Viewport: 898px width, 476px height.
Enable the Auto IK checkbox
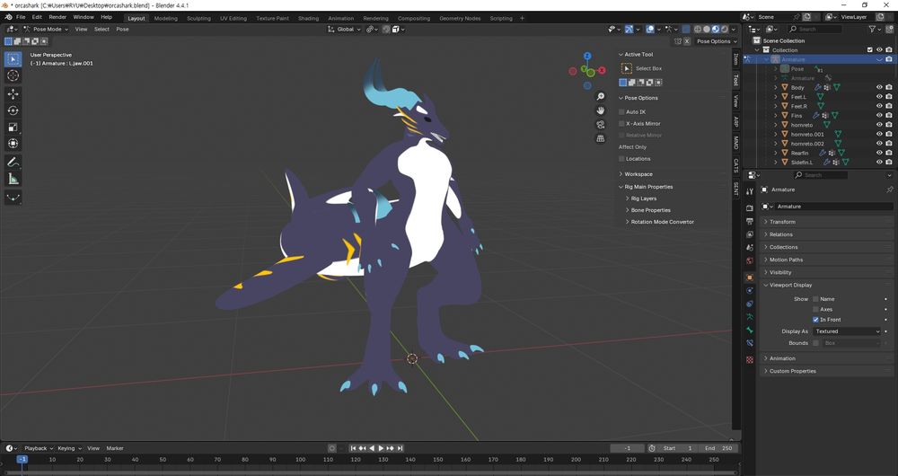[621, 111]
